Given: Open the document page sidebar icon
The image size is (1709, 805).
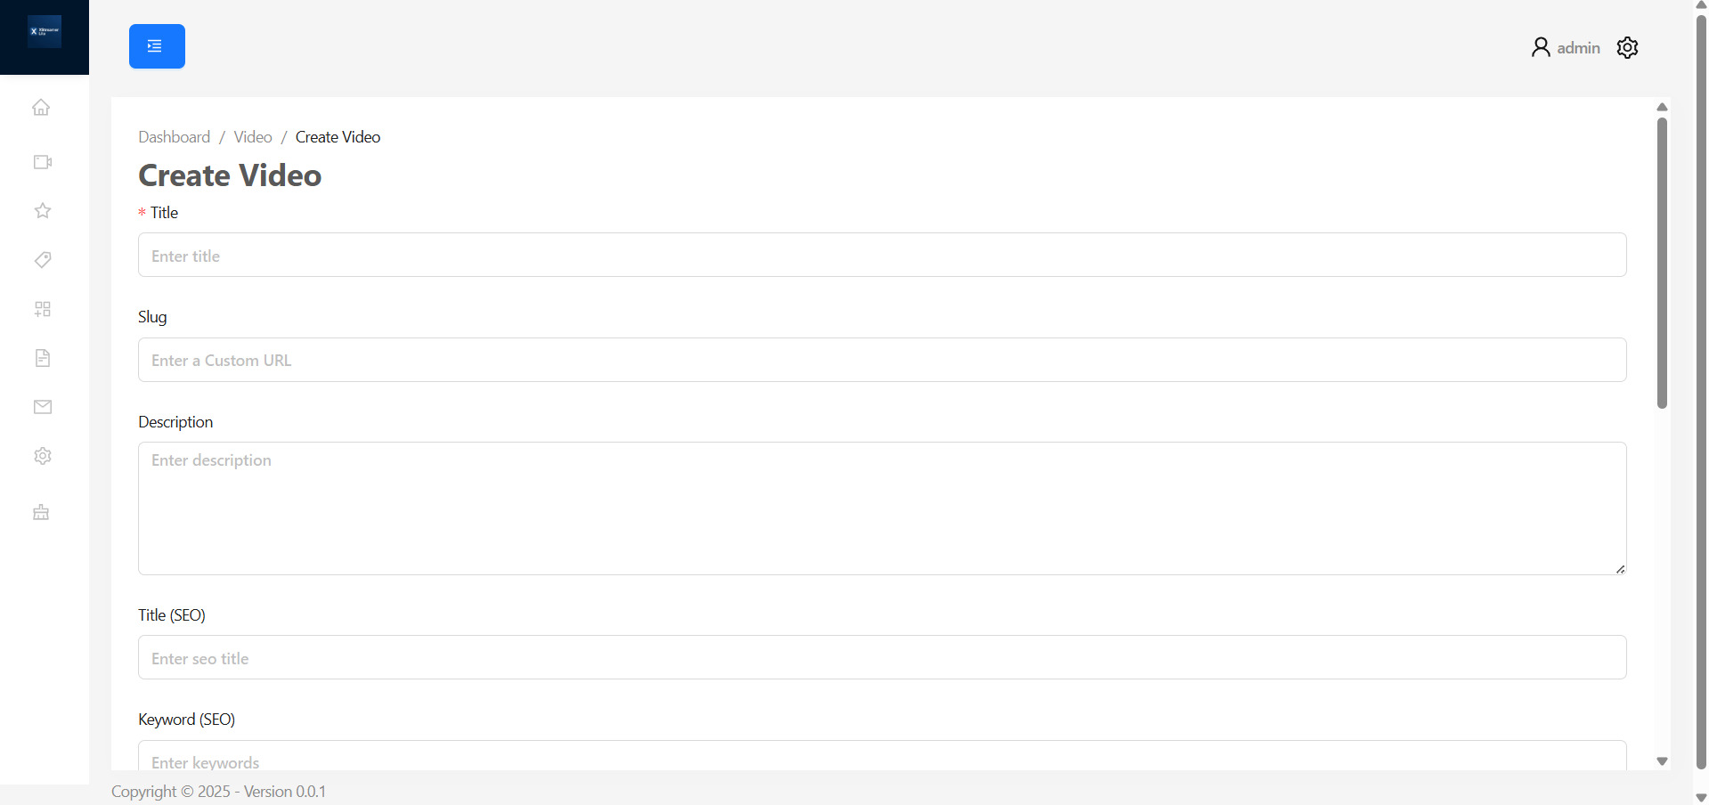Looking at the screenshot, I should [42, 358].
